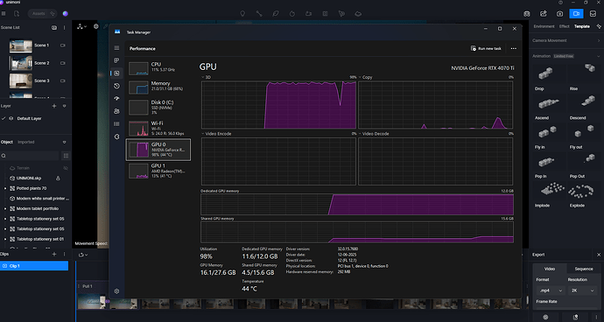This screenshot has height=322, width=604.
Task: Open App history page in Task Manager
Action: (116, 86)
